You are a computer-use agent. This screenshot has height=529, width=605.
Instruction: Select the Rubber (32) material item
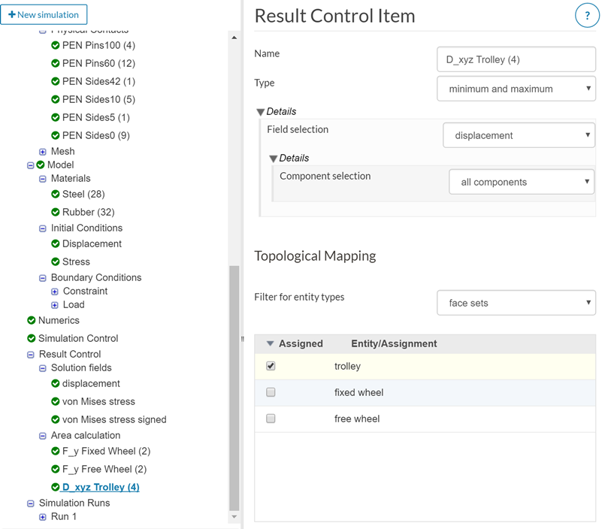click(x=88, y=213)
